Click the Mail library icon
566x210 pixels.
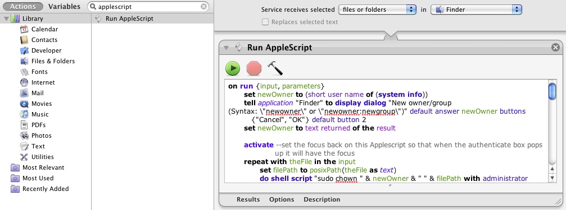(x=24, y=93)
